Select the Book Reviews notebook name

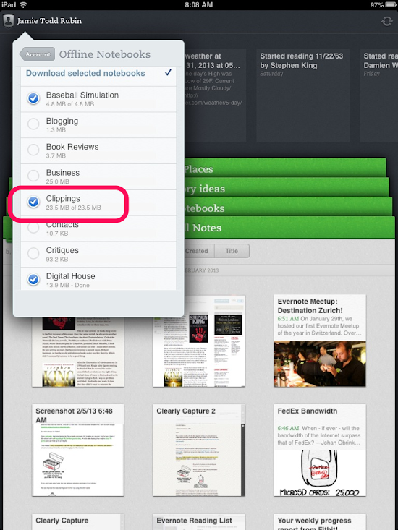tap(72, 147)
